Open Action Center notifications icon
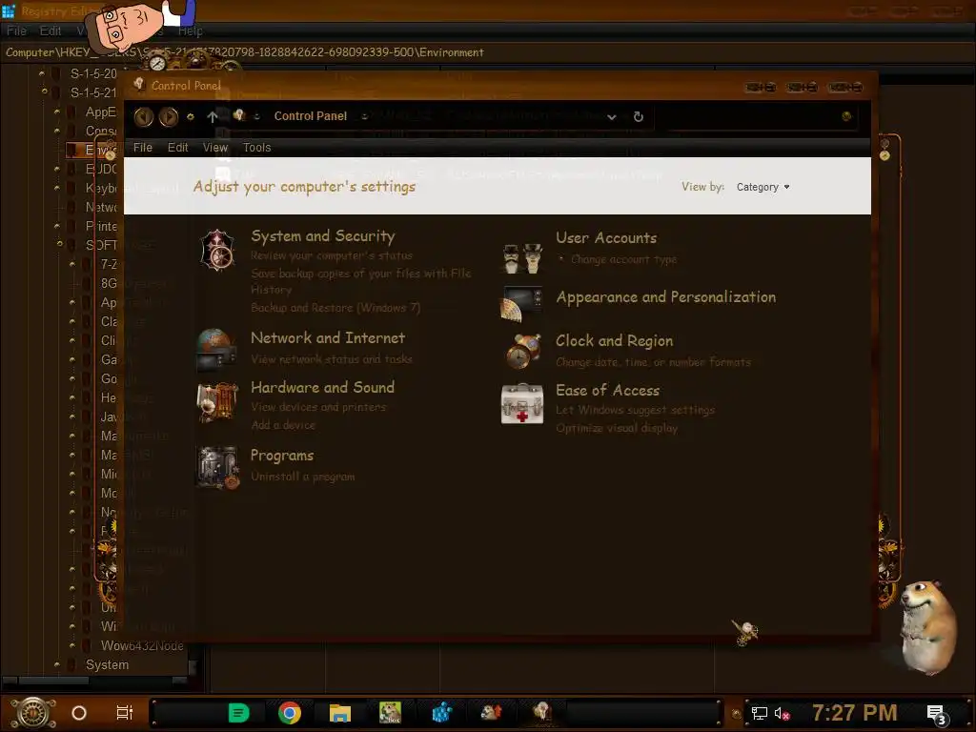 (937, 715)
